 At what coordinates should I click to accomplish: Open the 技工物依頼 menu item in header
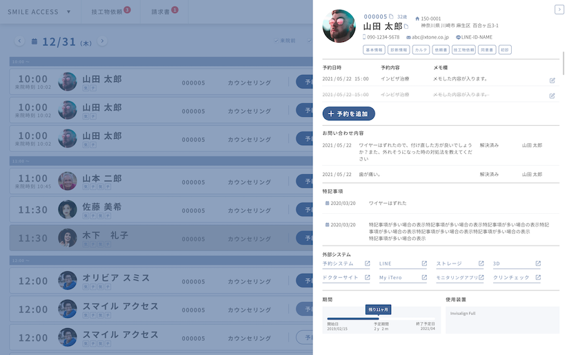pos(110,12)
